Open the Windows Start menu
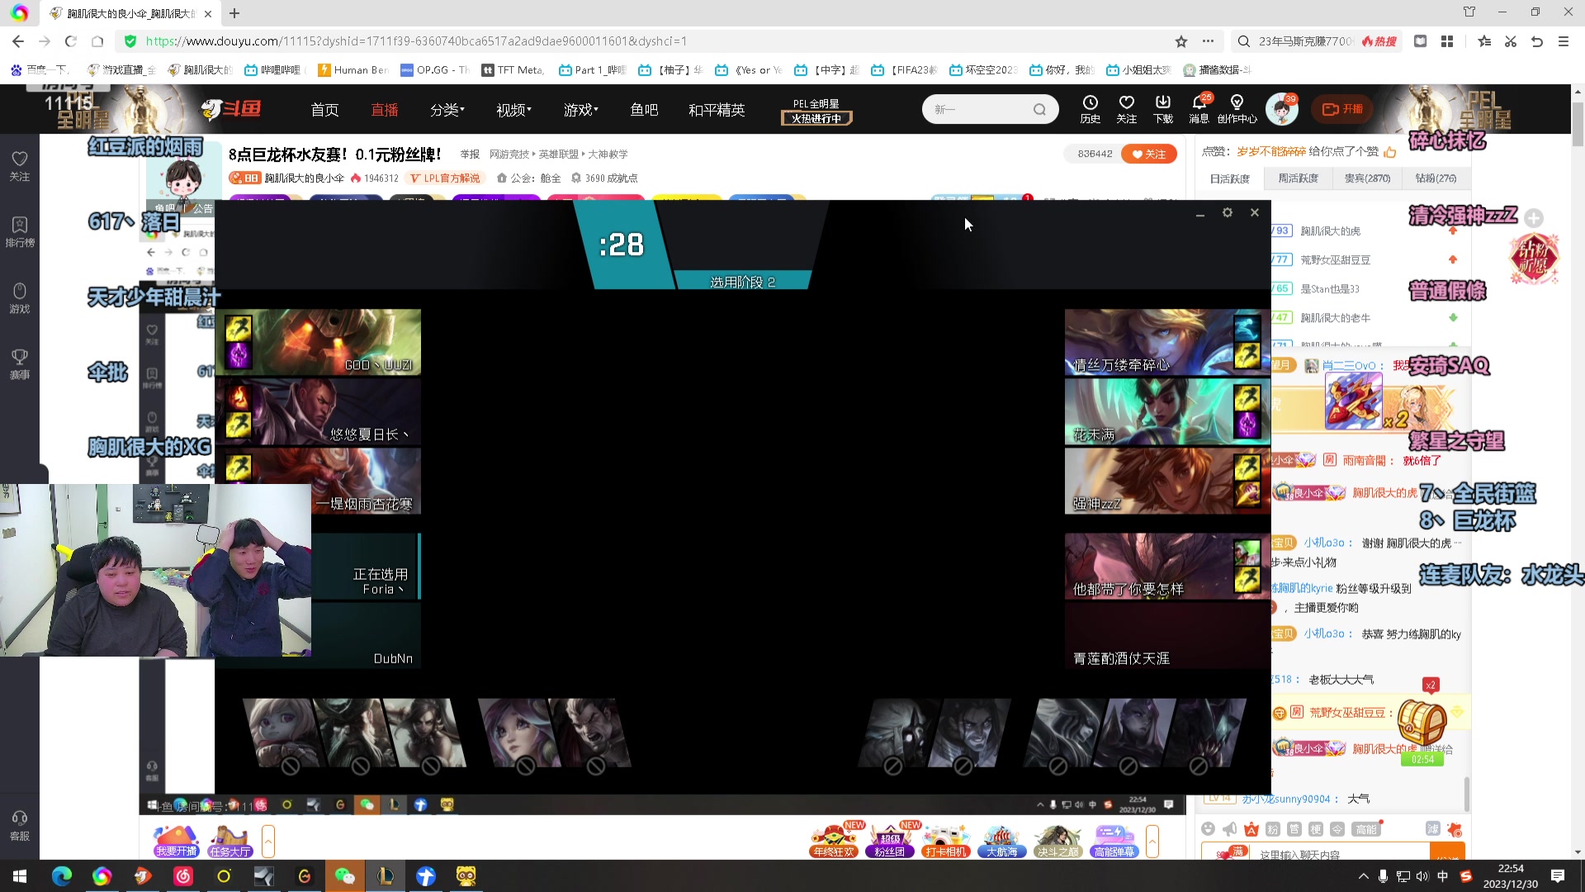The image size is (1585, 892). pos(20,876)
